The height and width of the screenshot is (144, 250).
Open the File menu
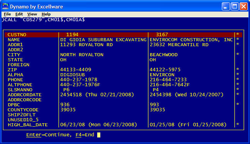click(7, 14)
